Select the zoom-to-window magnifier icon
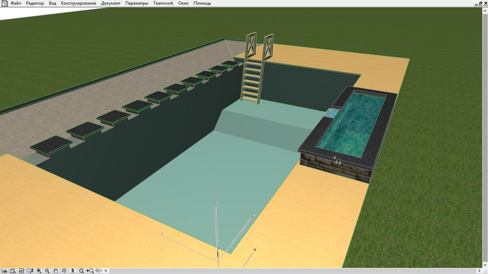Screen dimensions: 488x274 click(13, 271)
